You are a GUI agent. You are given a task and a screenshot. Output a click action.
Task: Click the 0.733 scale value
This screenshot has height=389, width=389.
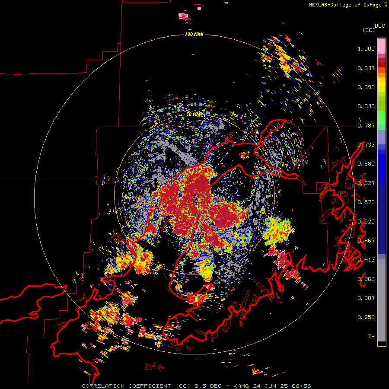[x=366, y=145]
